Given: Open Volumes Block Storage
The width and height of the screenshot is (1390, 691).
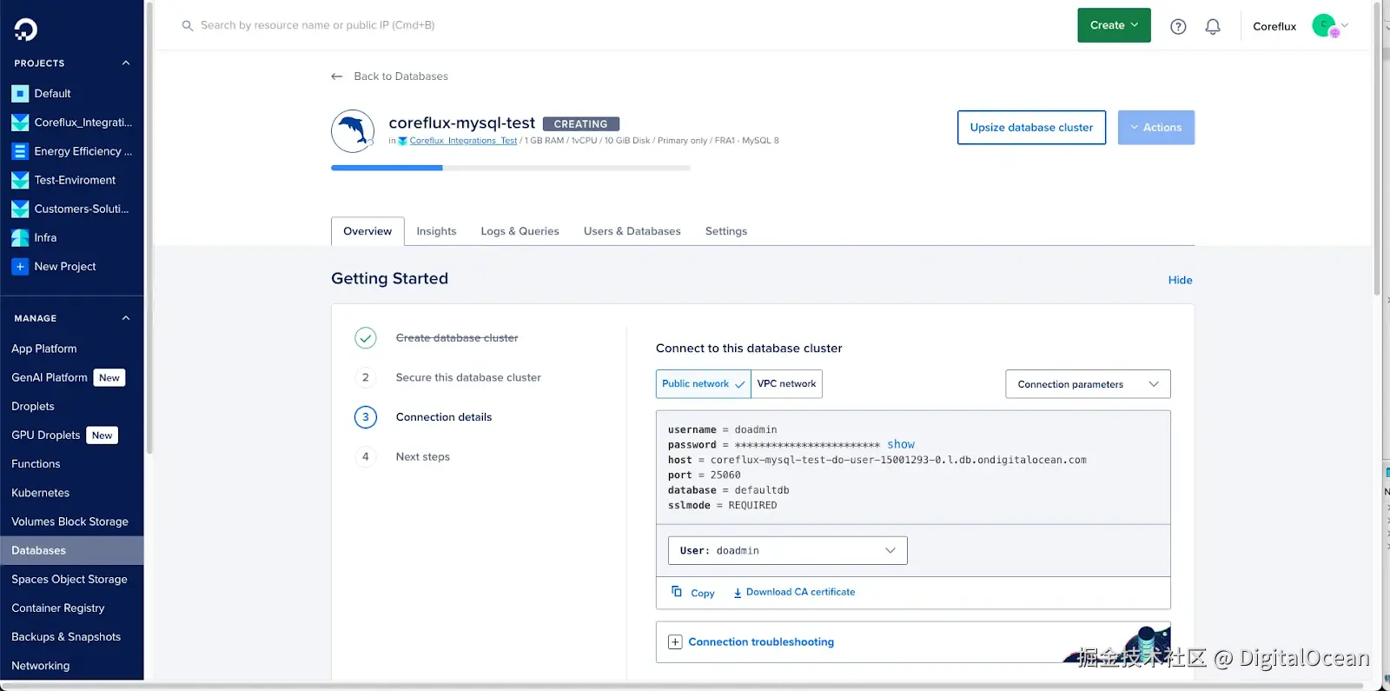Looking at the screenshot, I should point(69,522).
